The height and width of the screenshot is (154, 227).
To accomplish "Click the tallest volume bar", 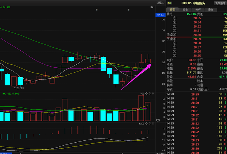I will coord(141,108).
